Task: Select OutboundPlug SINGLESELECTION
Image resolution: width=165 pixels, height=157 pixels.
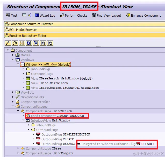Action: coord(63,134)
